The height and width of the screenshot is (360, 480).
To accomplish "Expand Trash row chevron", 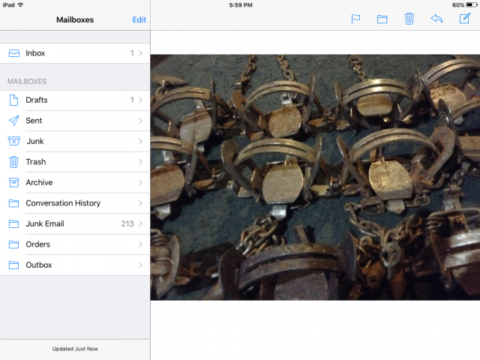I will 140,162.
